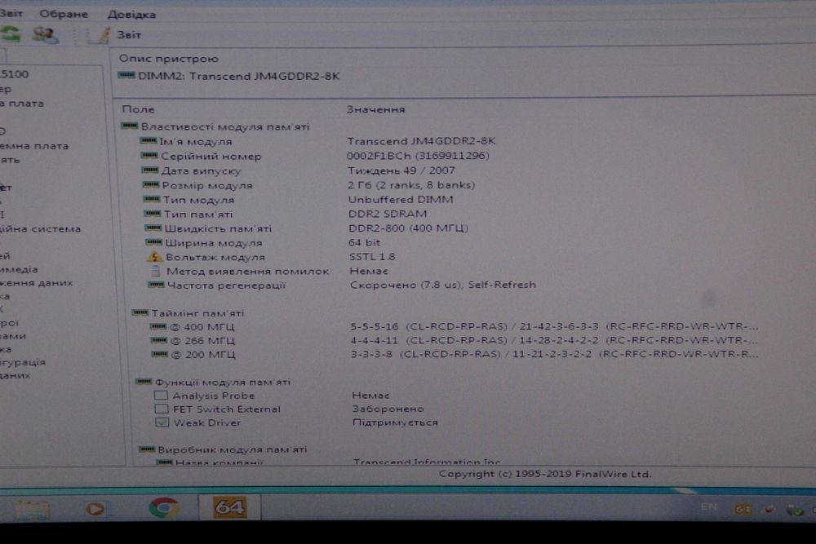This screenshot has height=544, width=816.
Task: Select the ійна система item in left tree
Action: tap(41, 228)
